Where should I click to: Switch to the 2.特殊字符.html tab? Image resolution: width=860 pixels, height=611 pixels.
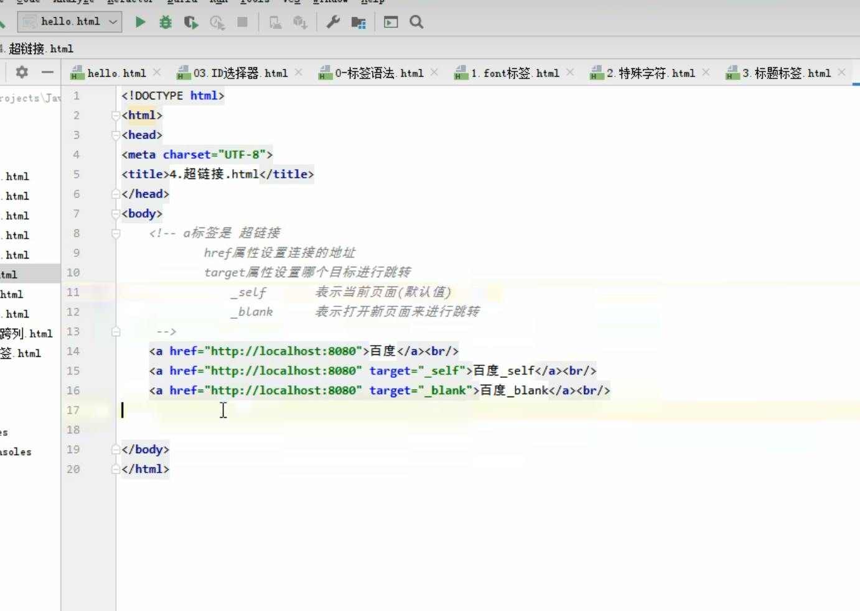(650, 73)
